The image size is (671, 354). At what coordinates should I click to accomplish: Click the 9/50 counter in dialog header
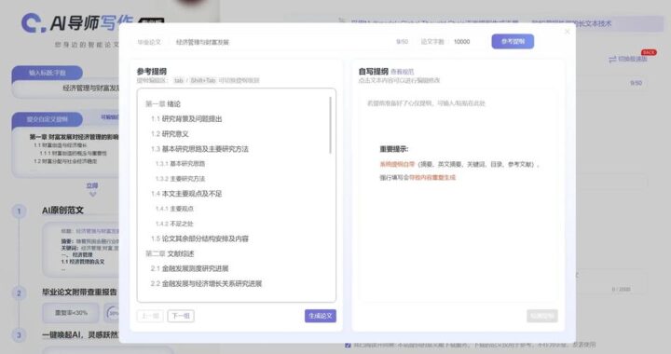(x=403, y=42)
